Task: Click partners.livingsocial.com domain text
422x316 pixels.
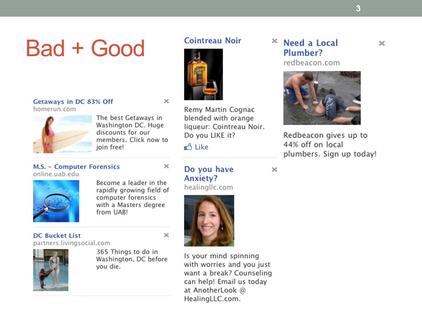Action: pyautogui.click(x=72, y=243)
